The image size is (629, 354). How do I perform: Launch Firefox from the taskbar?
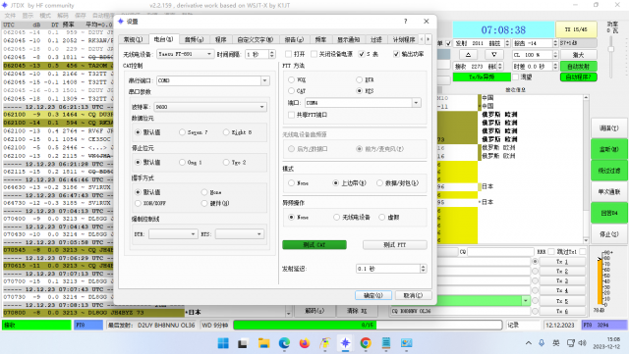[x=305, y=343]
